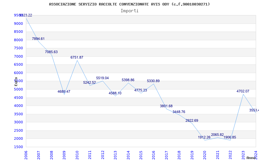The height and width of the screenshot is (161, 259).
Task: Select the 2020 year axis label
Action: [205, 155]
